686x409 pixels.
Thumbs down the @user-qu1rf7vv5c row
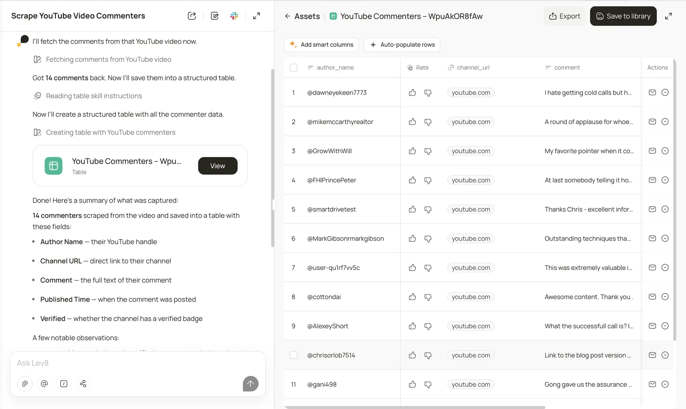click(428, 268)
